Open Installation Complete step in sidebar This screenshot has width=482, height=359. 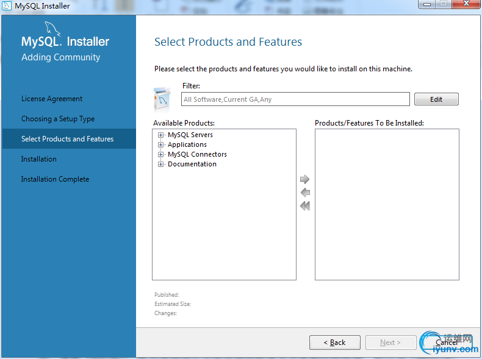click(x=55, y=179)
